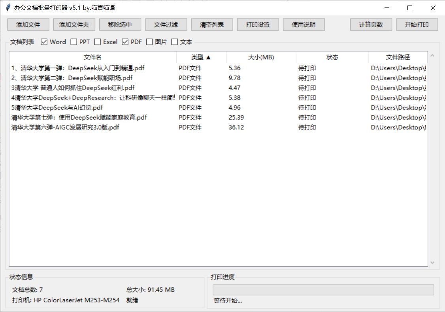Remove selected items with 移除选中
Viewport: 445px width, 312px height.
(x=120, y=24)
